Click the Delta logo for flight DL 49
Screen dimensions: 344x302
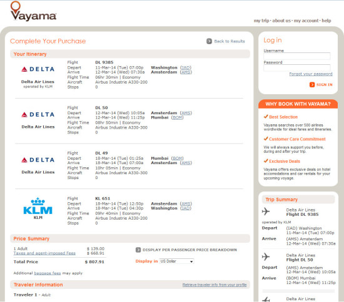point(38,160)
